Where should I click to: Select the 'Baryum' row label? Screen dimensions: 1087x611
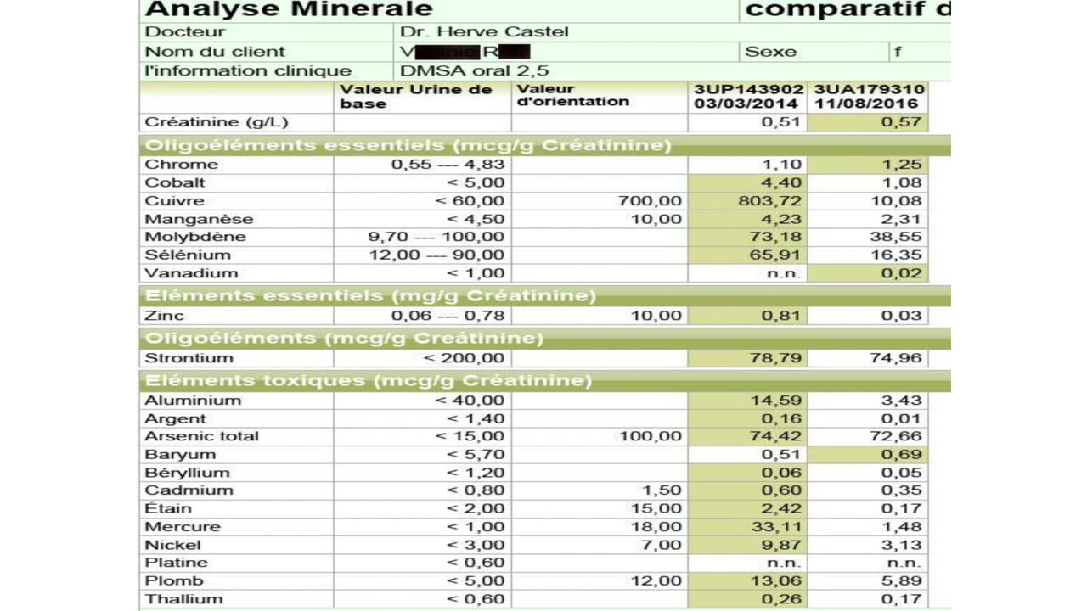(x=180, y=455)
